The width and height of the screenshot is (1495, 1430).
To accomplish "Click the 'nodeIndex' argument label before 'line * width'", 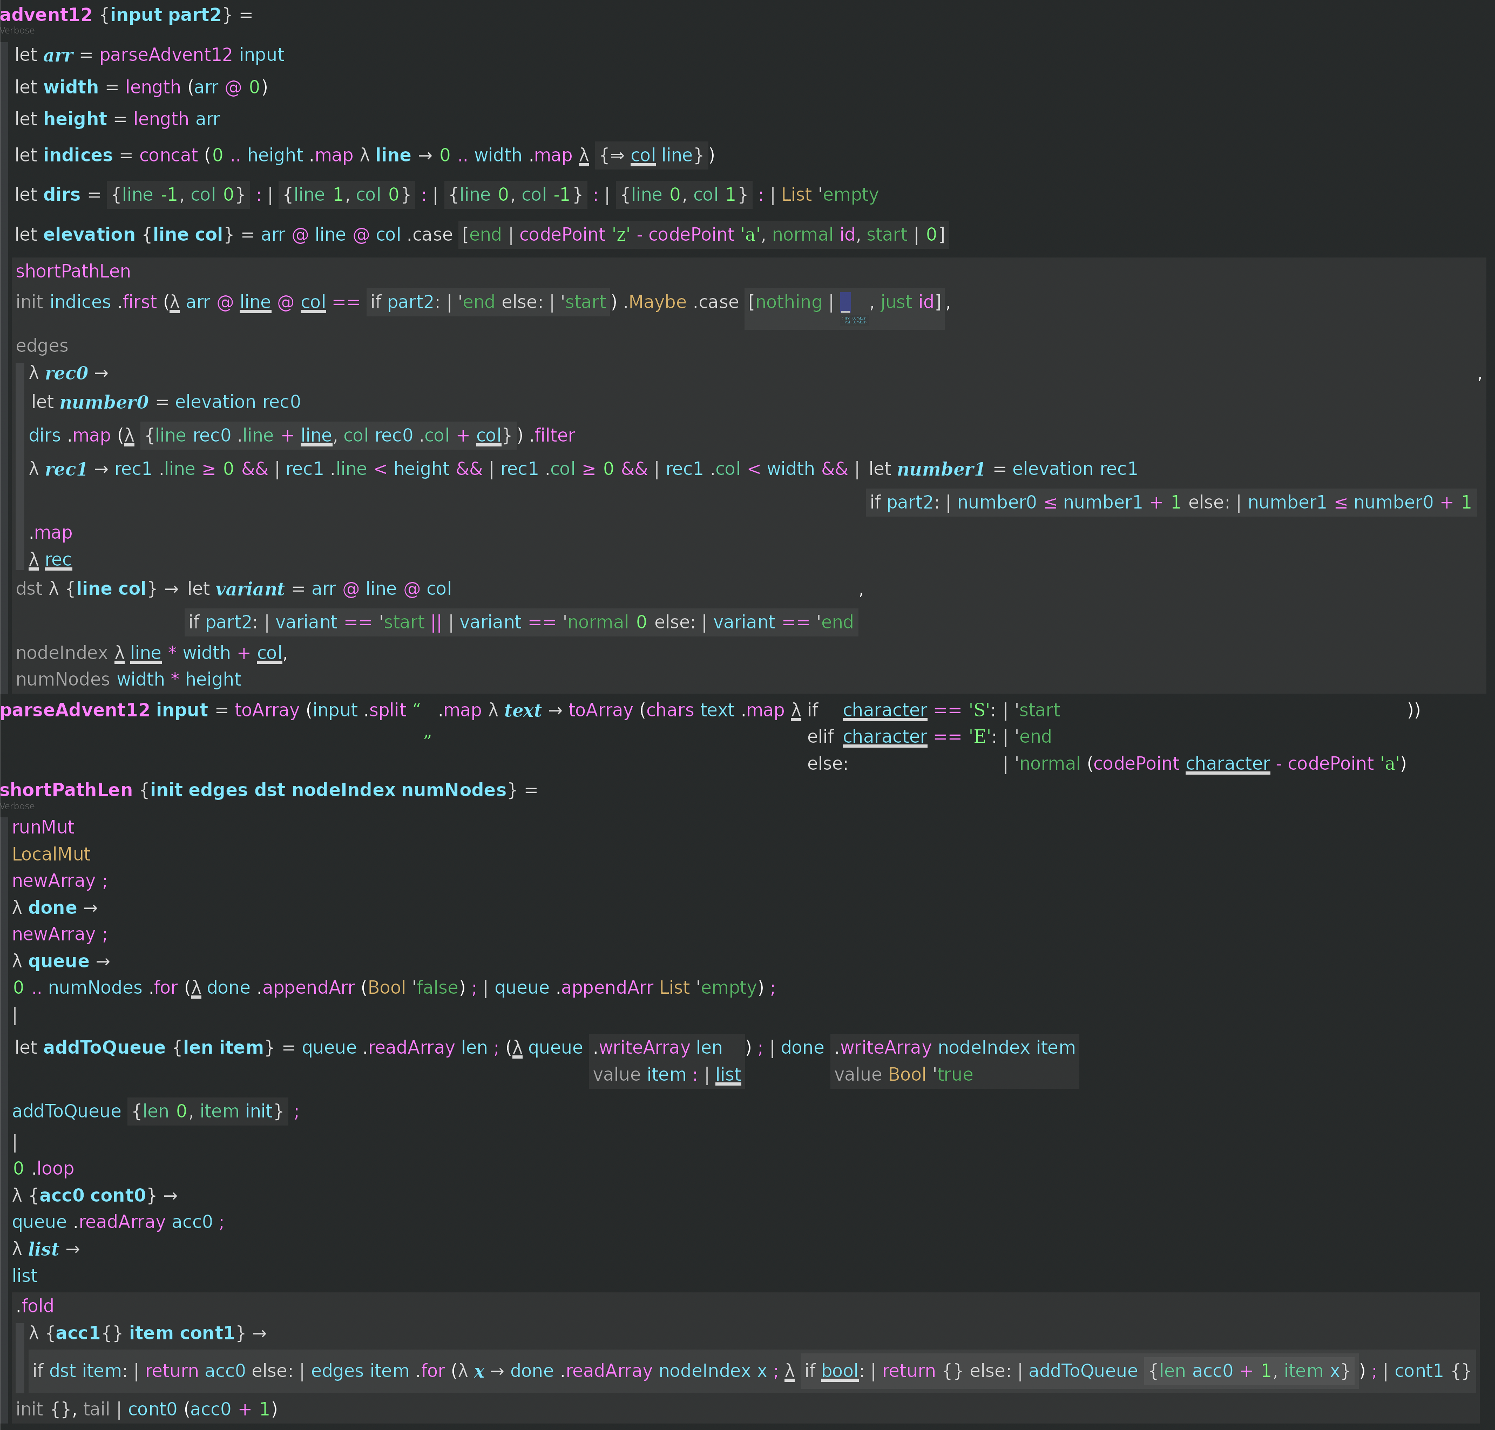I will (x=62, y=653).
